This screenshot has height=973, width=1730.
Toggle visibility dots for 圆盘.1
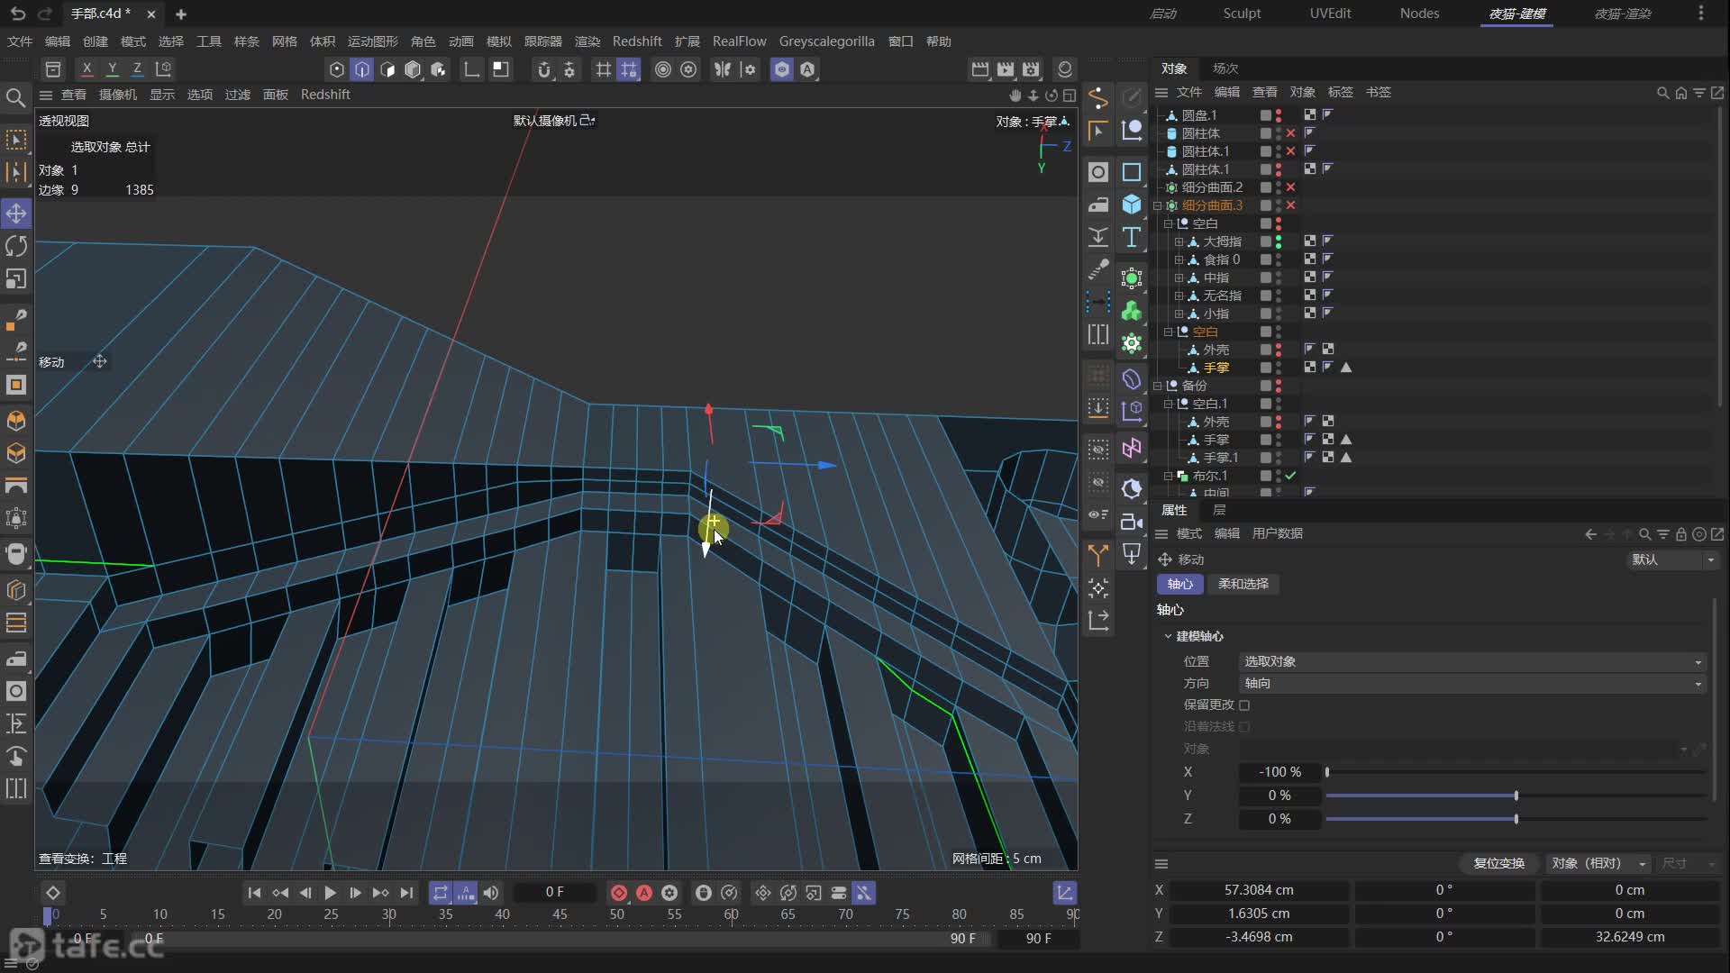pyautogui.click(x=1278, y=115)
